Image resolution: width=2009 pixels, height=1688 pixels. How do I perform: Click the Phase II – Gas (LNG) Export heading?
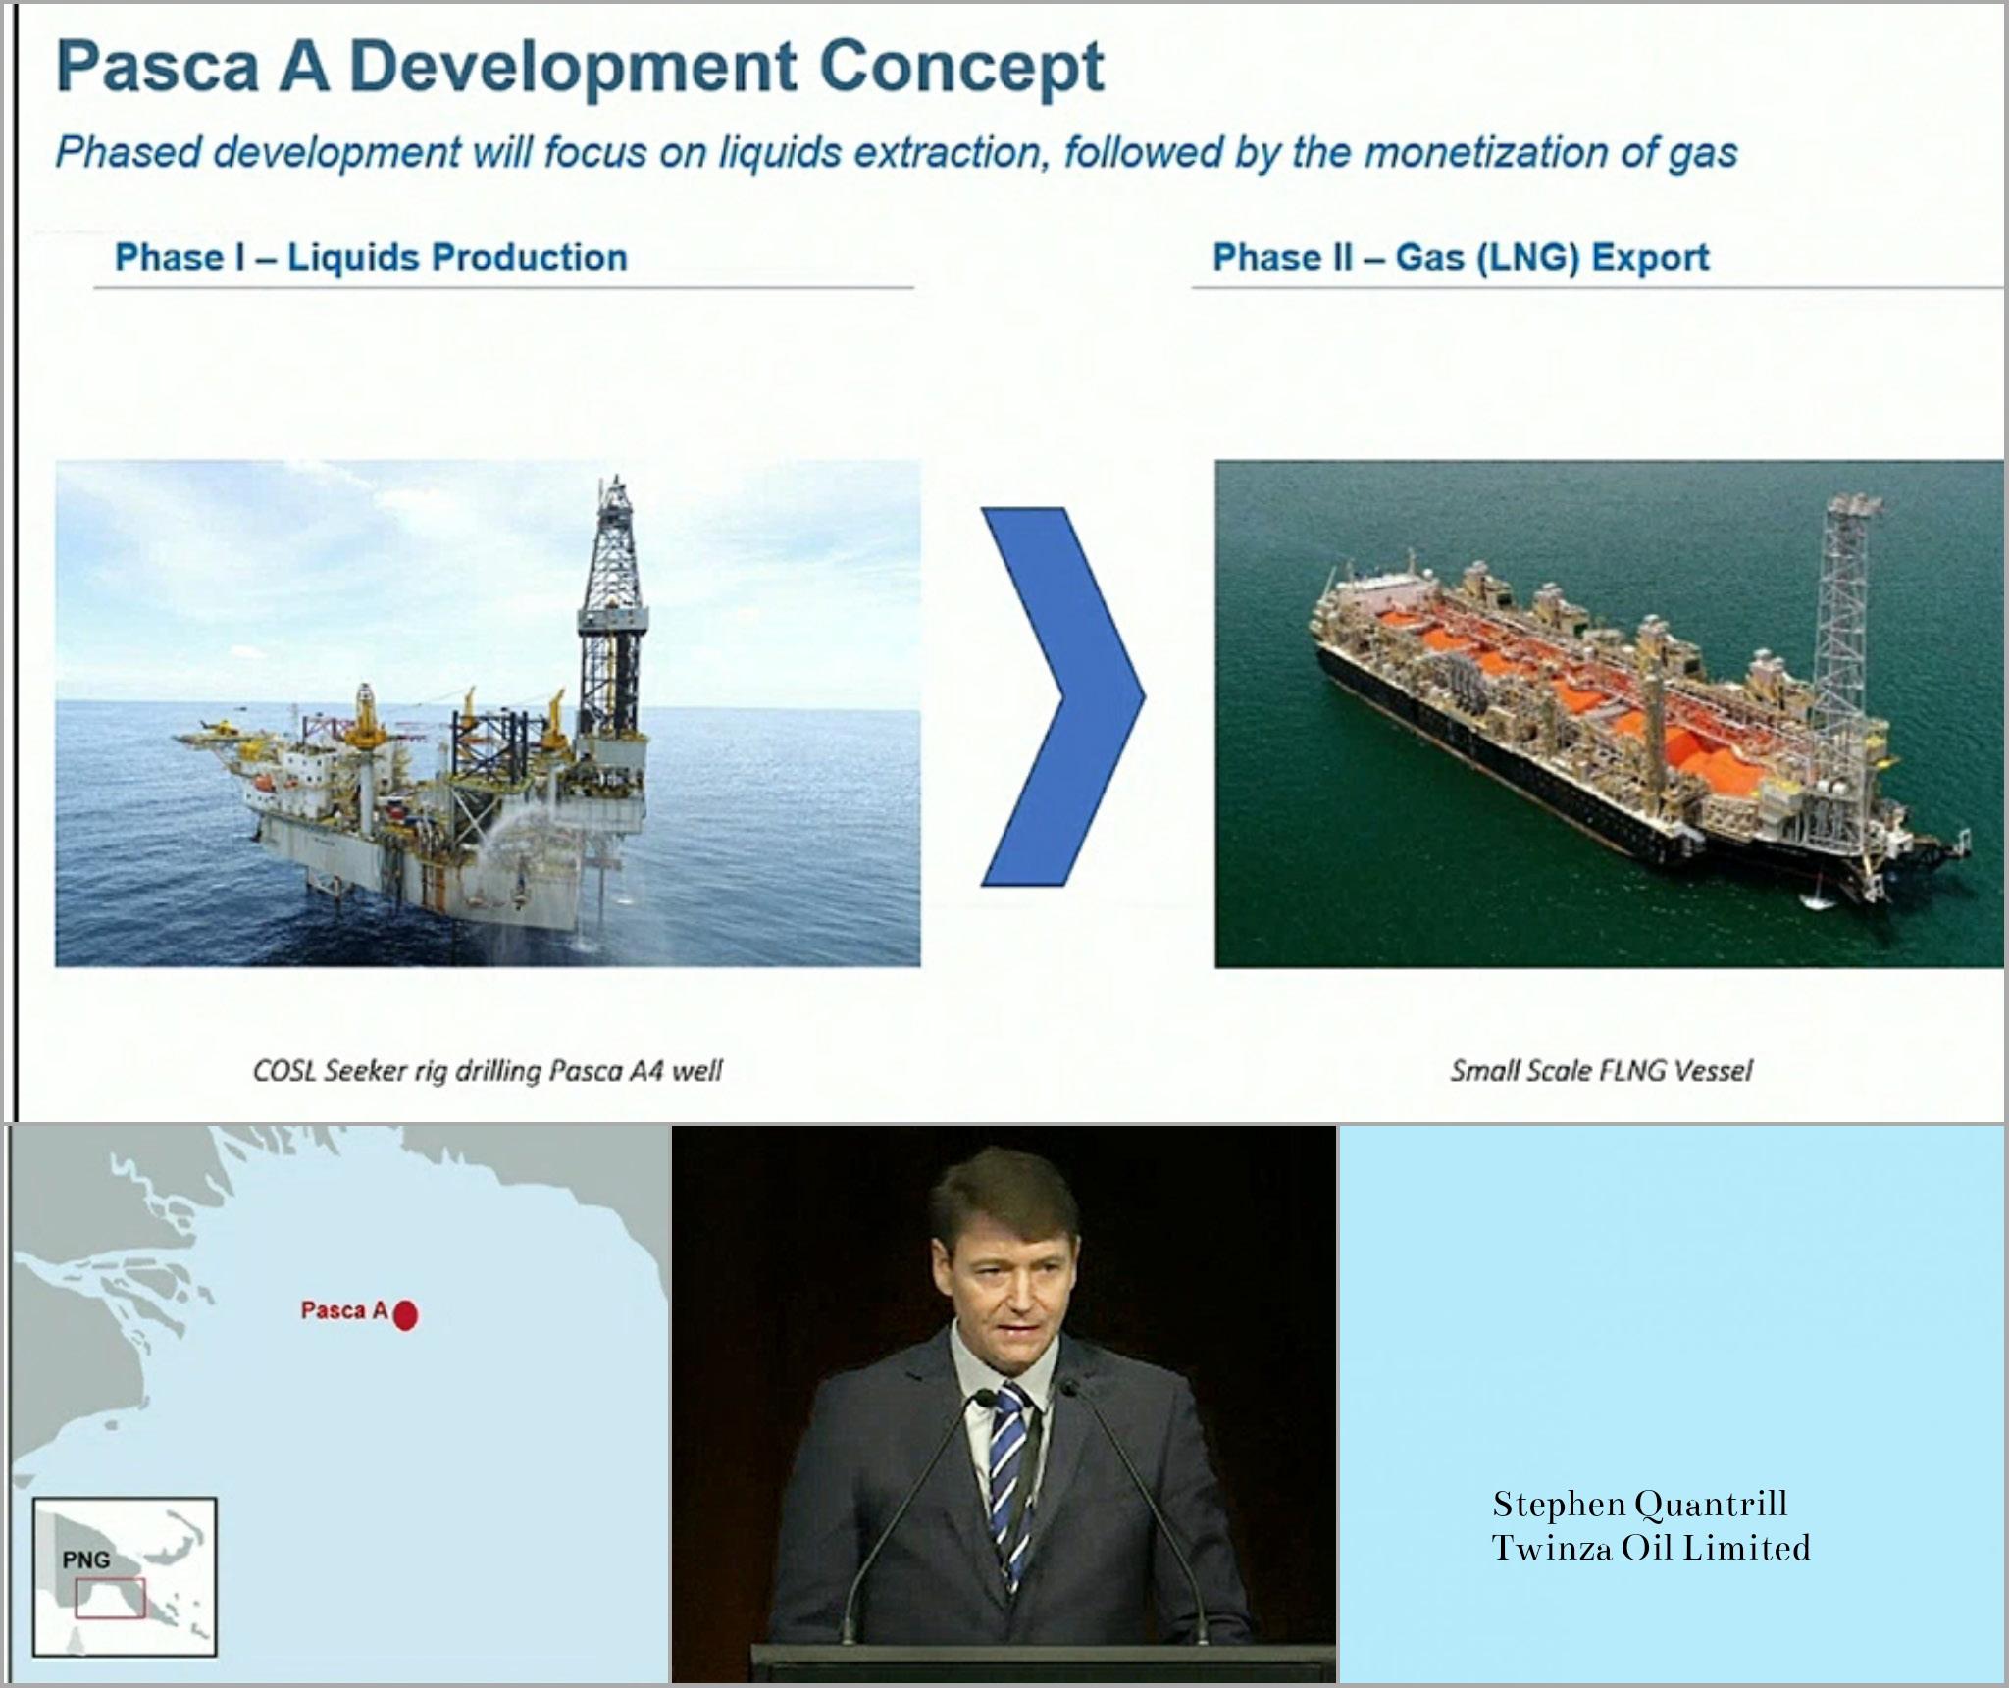(x=1461, y=257)
